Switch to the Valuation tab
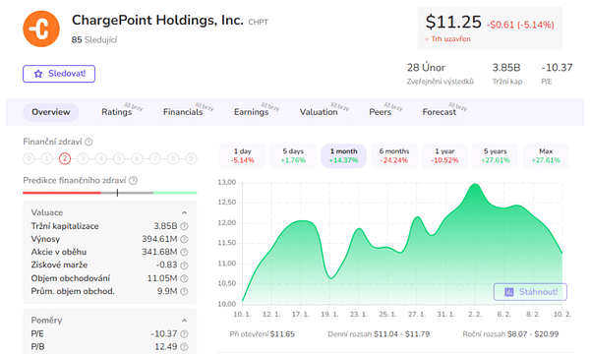The width and height of the screenshot is (590, 354). tap(319, 112)
